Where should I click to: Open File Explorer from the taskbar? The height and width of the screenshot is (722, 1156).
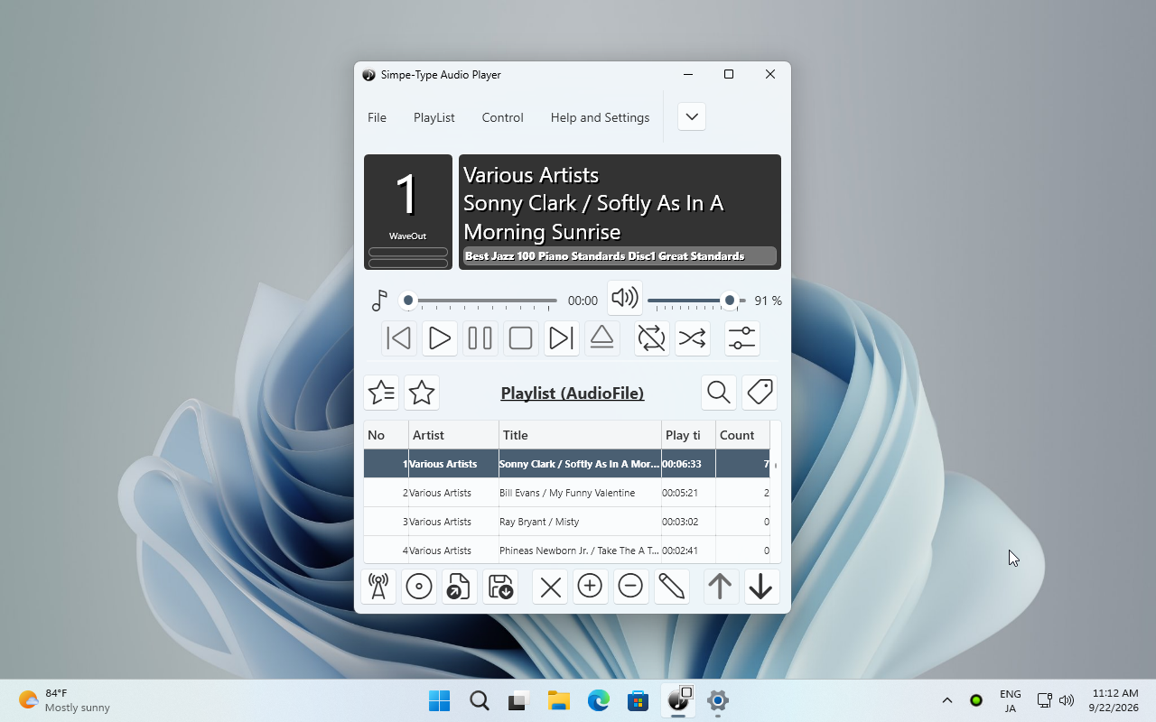click(559, 700)
